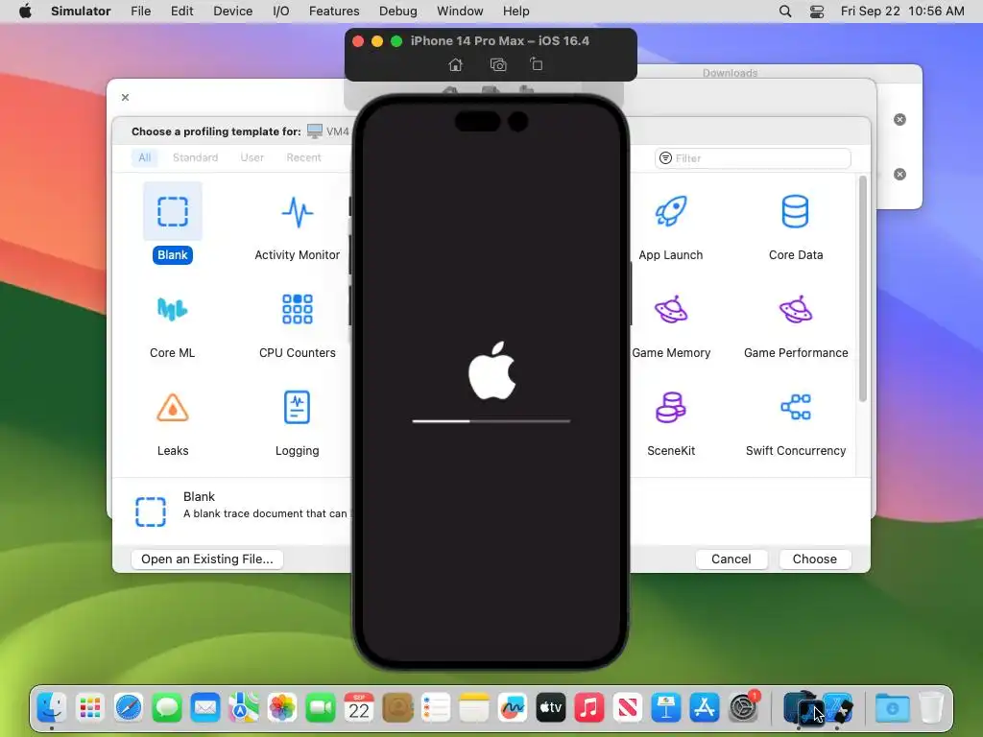Click the Filter search field
Screen dimensions: 983x737
point(753,158)
